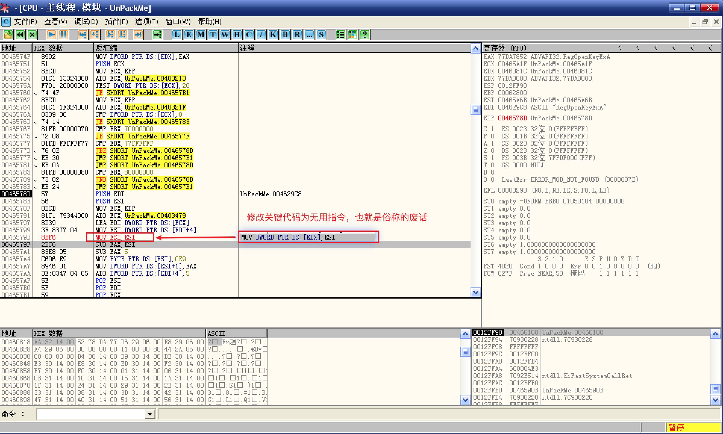The image size is (723, 434).
Task: Click the 反汇编 column header
Action: 106,48
